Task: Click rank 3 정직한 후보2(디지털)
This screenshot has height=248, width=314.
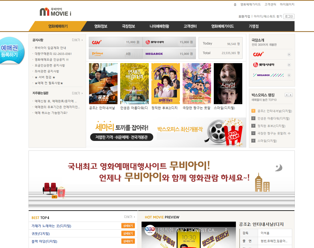Action: [x=271, y=126]
